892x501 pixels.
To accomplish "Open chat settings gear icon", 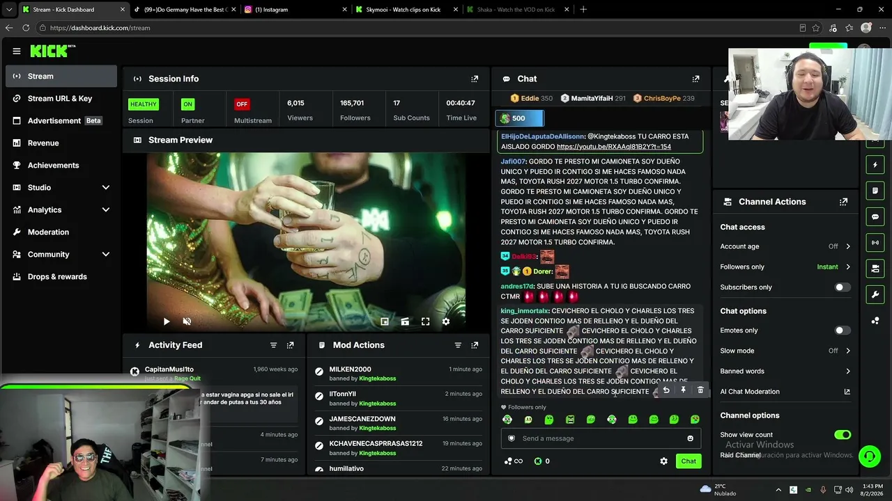I will [x=663, y=461].
